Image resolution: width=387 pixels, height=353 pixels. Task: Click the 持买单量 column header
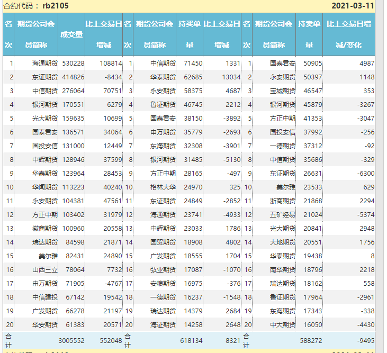190,34
